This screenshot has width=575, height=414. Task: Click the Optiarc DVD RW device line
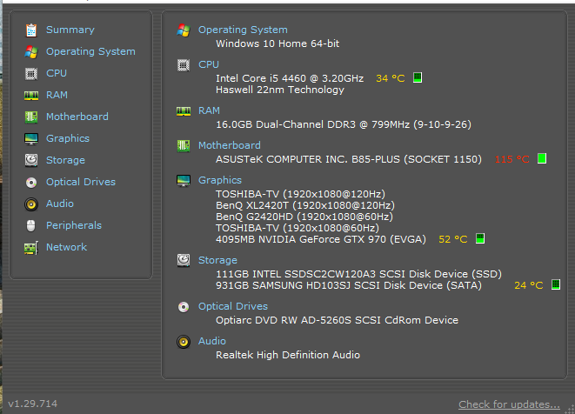pos(337,320)
